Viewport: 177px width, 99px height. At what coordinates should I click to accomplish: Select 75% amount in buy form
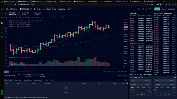pyautogui.click(x=143, y=87)
